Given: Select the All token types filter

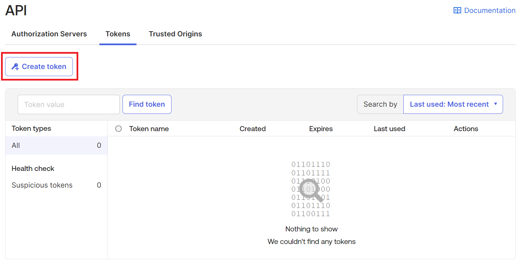Looking at the screenshot, I should tap(56, 145).
